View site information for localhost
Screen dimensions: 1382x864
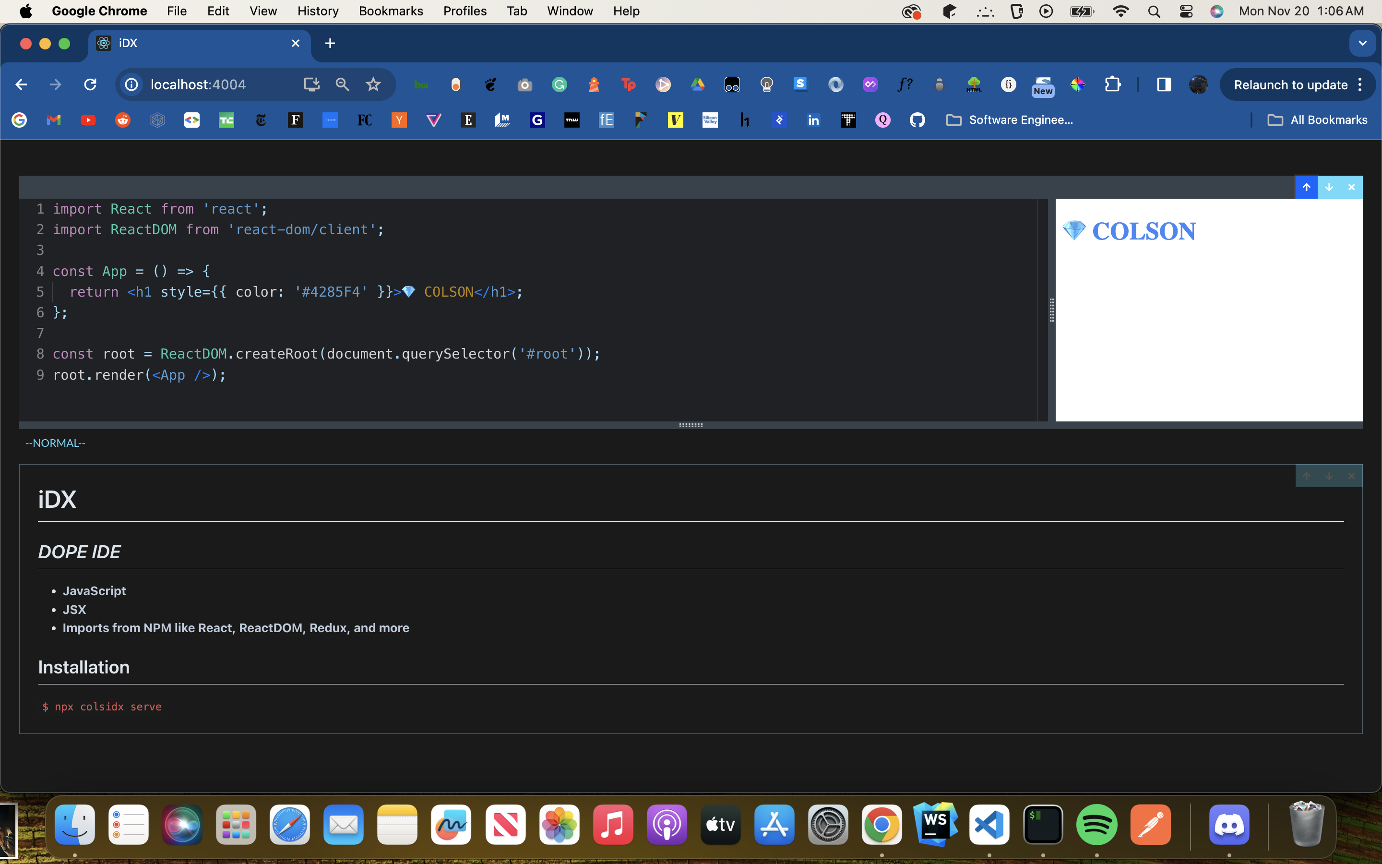pos(131,84)
